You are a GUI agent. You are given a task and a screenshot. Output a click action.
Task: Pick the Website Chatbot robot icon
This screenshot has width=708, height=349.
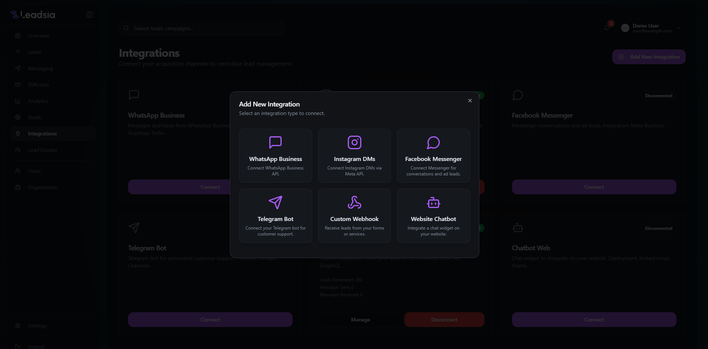click(x=433, y=202)
